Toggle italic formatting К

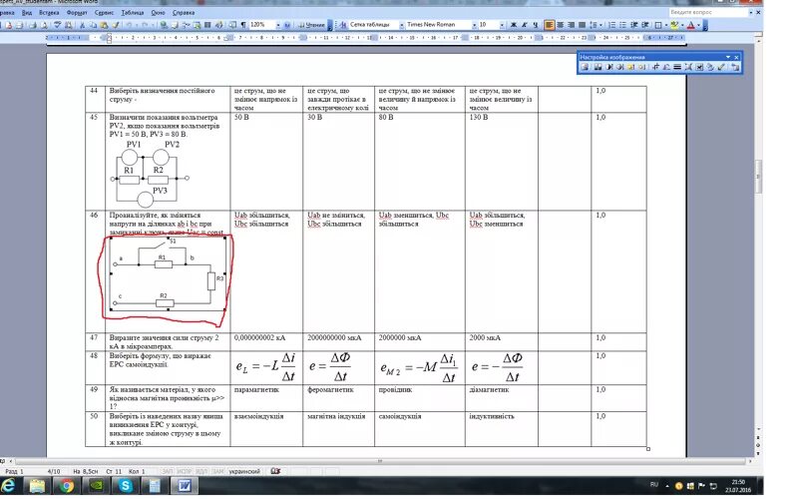(525, 24)
